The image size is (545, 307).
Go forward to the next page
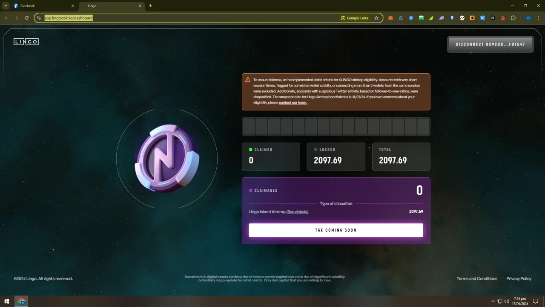(x=17, y=18)
